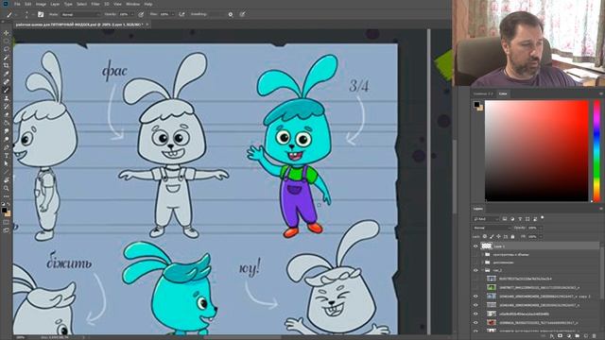Select the Magic Wand tool
This screenshot has width=605, height=340.
7,58
